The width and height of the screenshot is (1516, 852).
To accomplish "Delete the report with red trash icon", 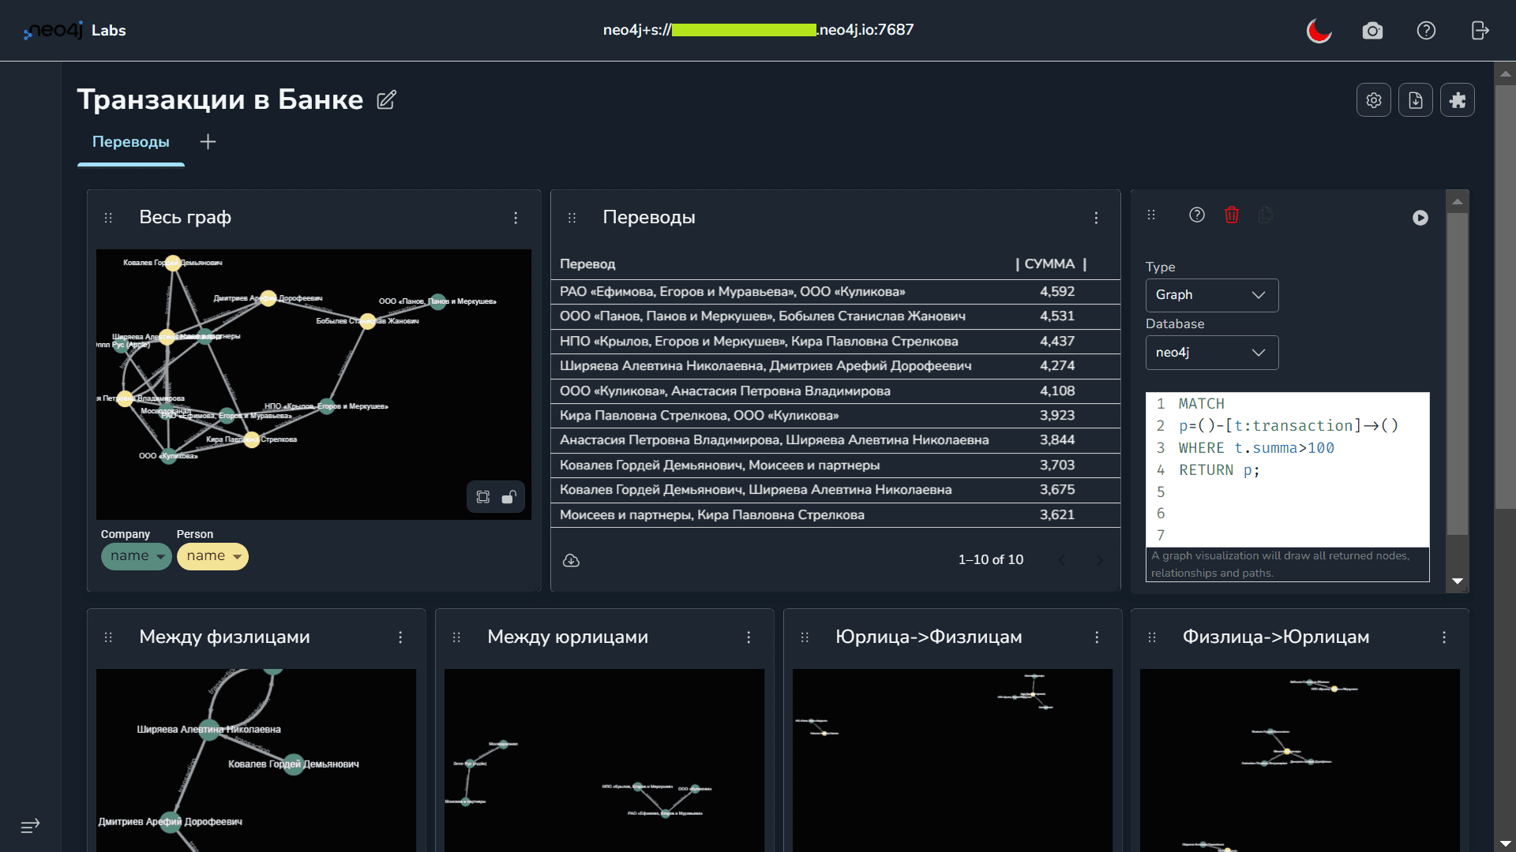I will [x=1232, y=215].
